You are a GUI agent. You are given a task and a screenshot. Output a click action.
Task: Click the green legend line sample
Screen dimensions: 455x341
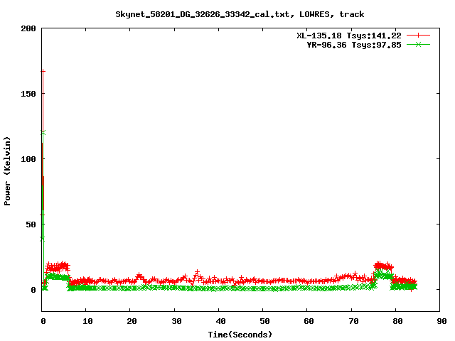coord(418,44)
